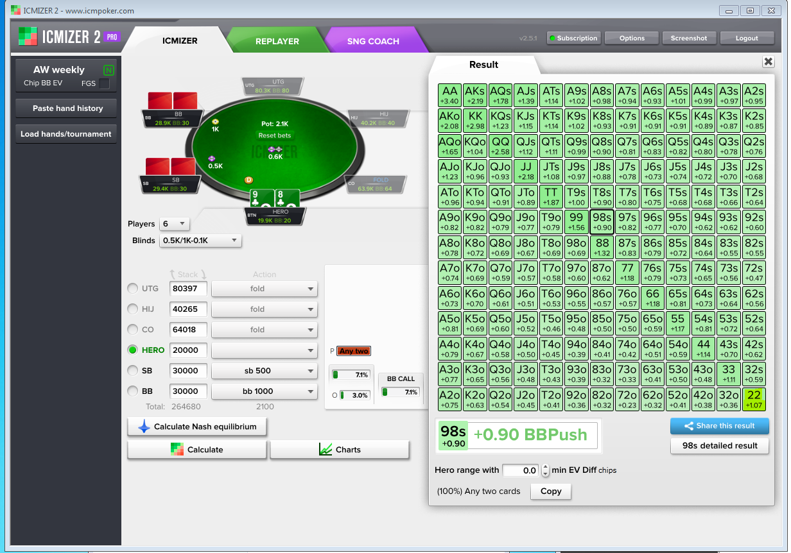Click the down arrow beside Stack header
Image resolution: width=791 pixels, height=553 pixels.
point(204,275)
